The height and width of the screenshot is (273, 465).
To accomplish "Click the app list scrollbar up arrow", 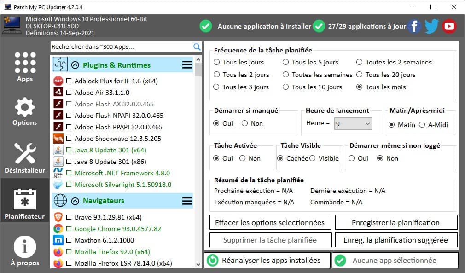I will point(198,59).
